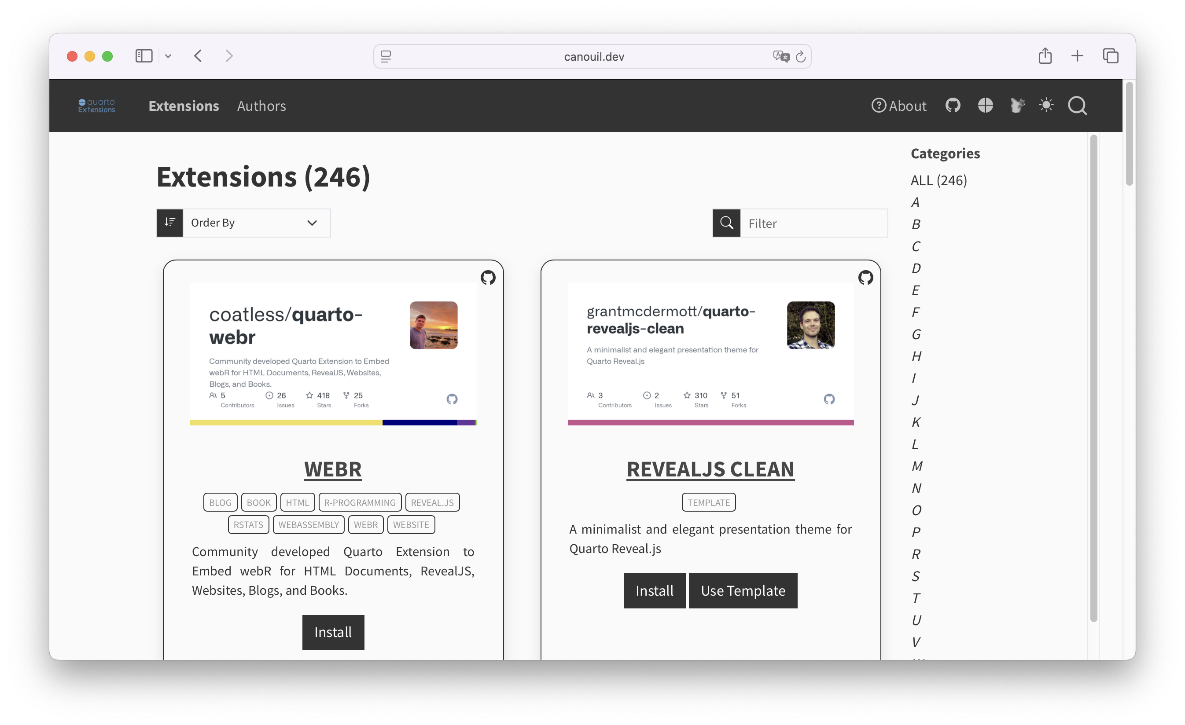The height and width of the screenshot is (725, 1185).
Task: Select category letter H
Action: [916, 356]
